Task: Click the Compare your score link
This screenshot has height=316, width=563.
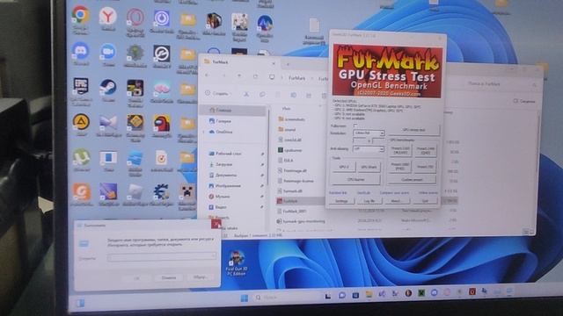Action: click(394, 193)
